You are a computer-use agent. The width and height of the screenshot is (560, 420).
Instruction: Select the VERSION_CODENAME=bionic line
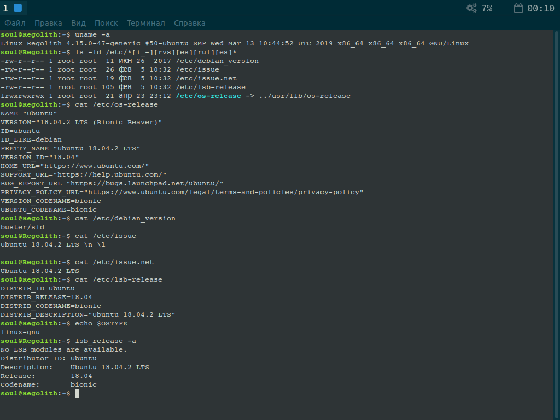[51, 201]
